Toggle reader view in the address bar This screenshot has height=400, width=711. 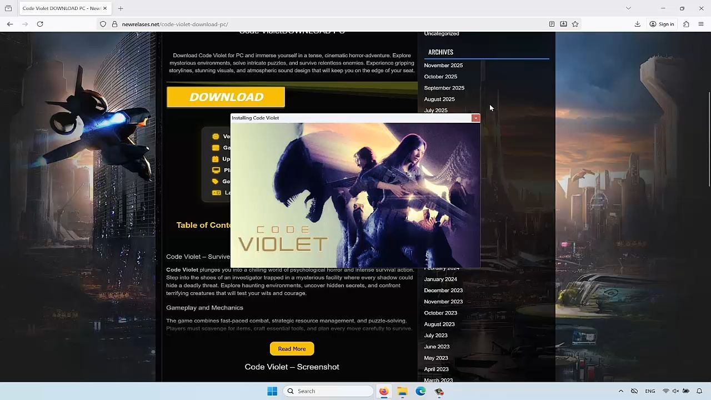(x=552, y=24)
